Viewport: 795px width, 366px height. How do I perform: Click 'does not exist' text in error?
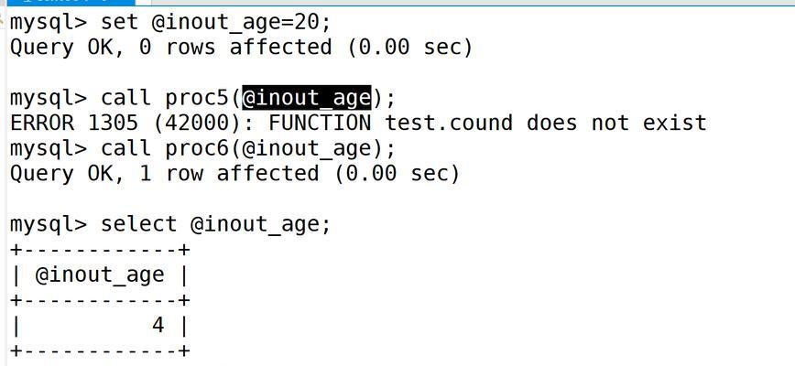click(616, 123)
